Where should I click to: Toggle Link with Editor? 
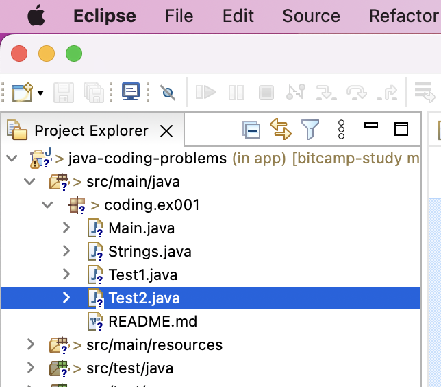tap(281, 129)
